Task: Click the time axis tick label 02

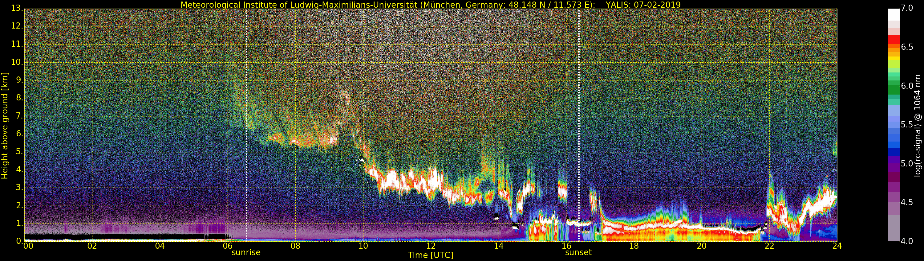Action: (92, 246)
